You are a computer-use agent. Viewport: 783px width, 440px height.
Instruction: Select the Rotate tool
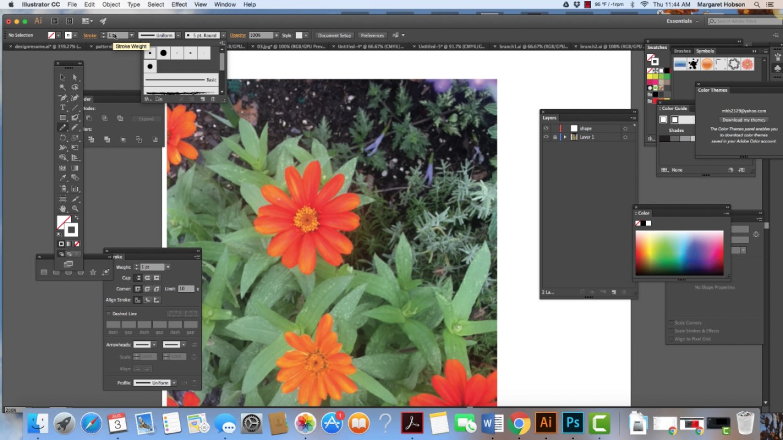[x=62, y=138]
